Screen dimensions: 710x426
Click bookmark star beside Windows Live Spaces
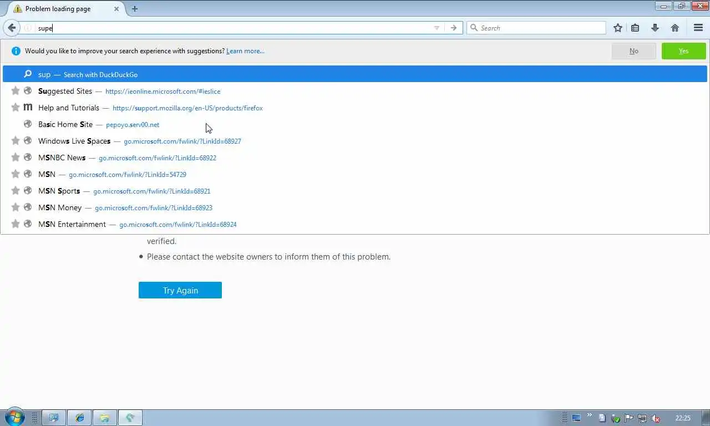tap(16, 141)
